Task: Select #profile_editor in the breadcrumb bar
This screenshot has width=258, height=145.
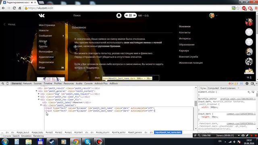Action: (x=119, y=133)
